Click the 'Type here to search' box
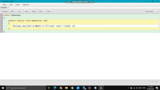Viewport: 160px width, 90px height. 26,88
